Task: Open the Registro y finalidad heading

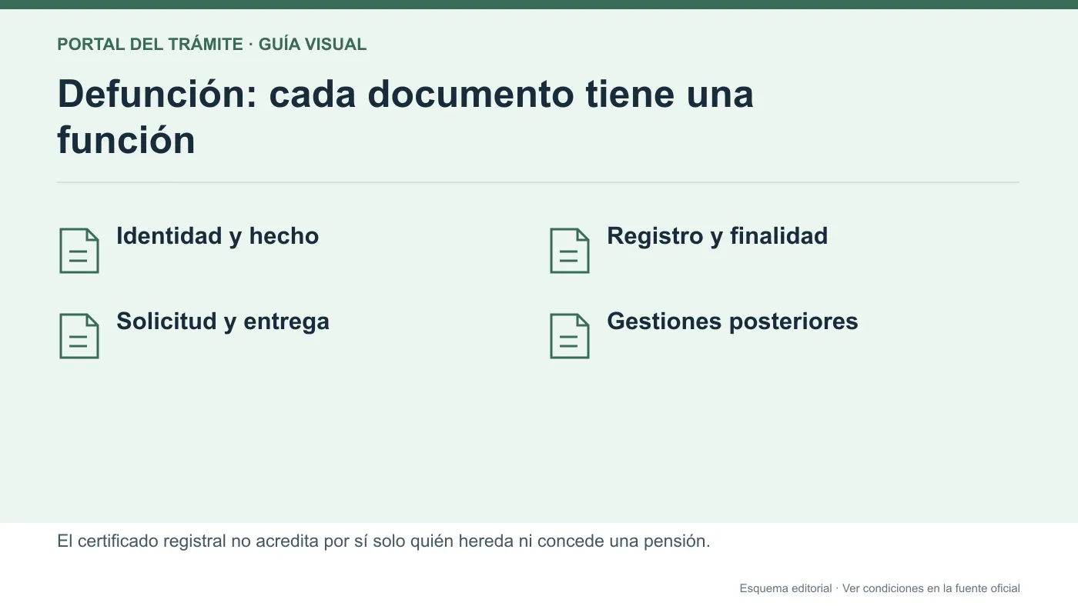Action: 717,236
